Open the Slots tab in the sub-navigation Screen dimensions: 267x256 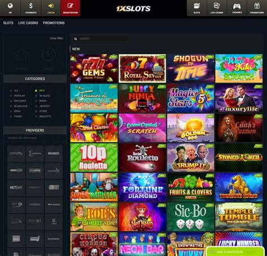(x=8, y=23)
